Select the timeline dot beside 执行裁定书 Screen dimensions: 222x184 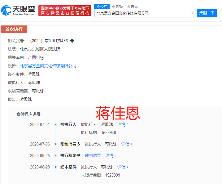tap(55, 155)
